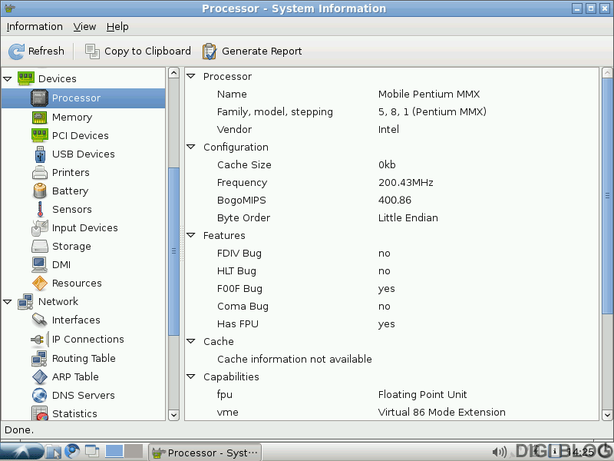614x461 pixels.
Task: Open the Battery icon entry
Action: point(40,191)
